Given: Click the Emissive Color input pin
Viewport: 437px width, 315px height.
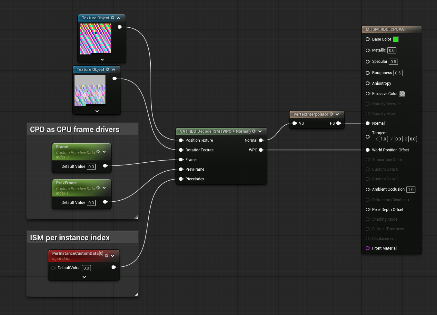Looking at the screenshot, I should (x=368, y=94).
